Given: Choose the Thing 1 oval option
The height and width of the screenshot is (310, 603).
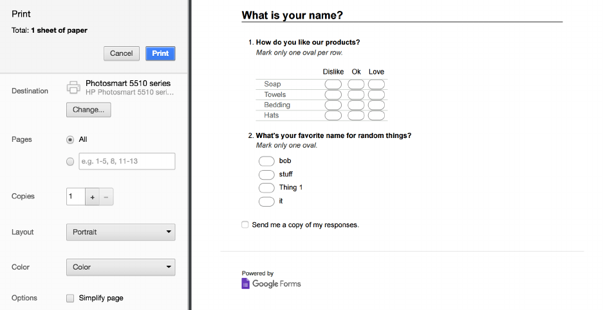Looking at the screenshot, I should (x=266, y=188).
